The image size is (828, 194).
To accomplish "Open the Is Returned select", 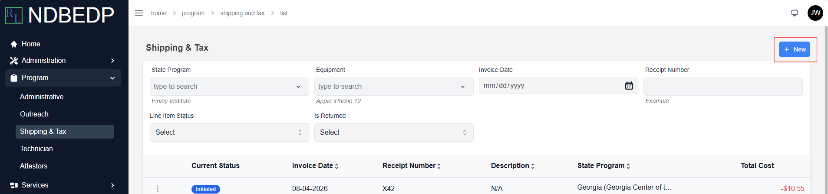I will [394, 133].
